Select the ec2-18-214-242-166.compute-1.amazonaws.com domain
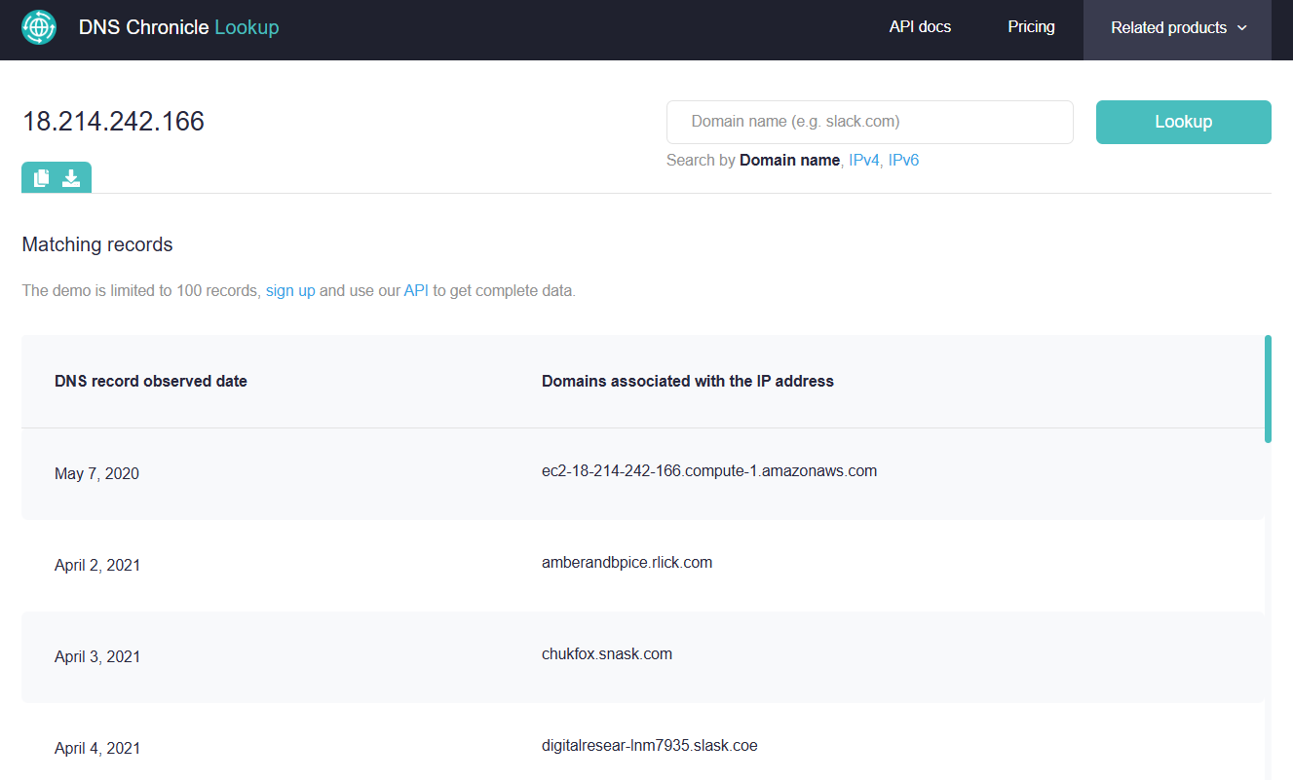Screen dimensions: 1293x780 click(x=708, y=471)
